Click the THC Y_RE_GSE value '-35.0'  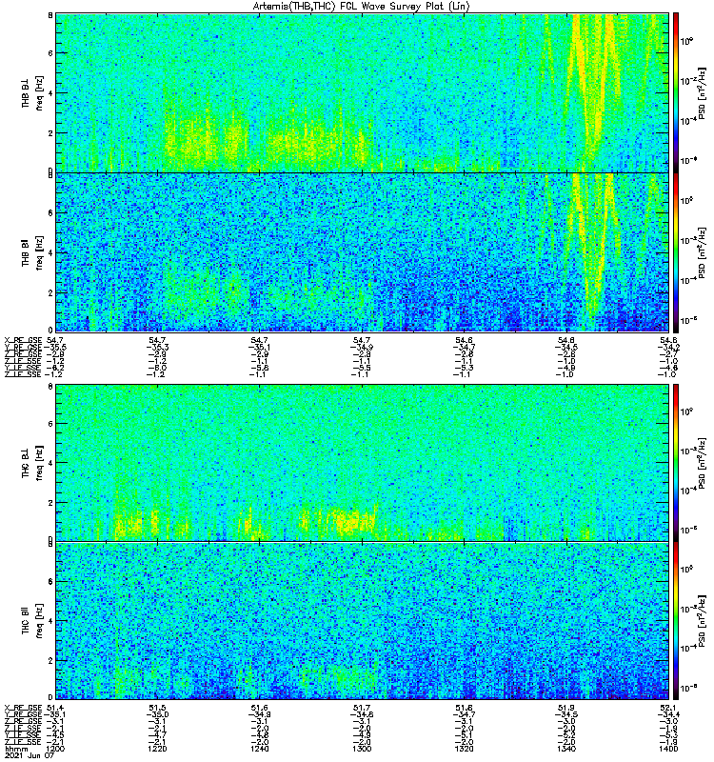pyautogui.click(x=157, y=714)
